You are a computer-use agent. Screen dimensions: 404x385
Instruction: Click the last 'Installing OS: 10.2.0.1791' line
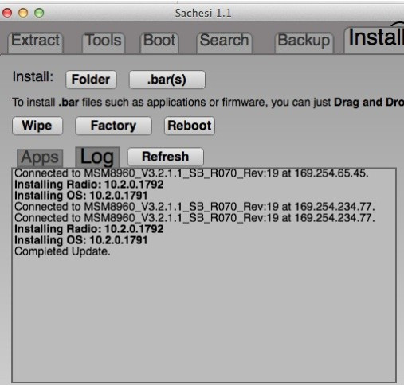coord(81,240)
